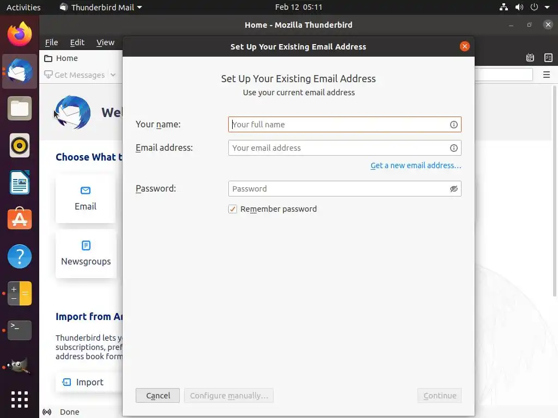Image resolution: width=558 pixels, height=418 pixels.
Task: Open the tasks icon in Thunderbird toolbar
Action: [548, 58]
